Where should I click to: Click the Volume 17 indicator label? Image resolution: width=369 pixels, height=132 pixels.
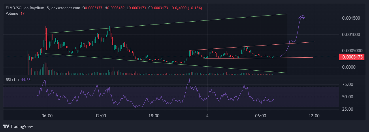click(15, 13)
